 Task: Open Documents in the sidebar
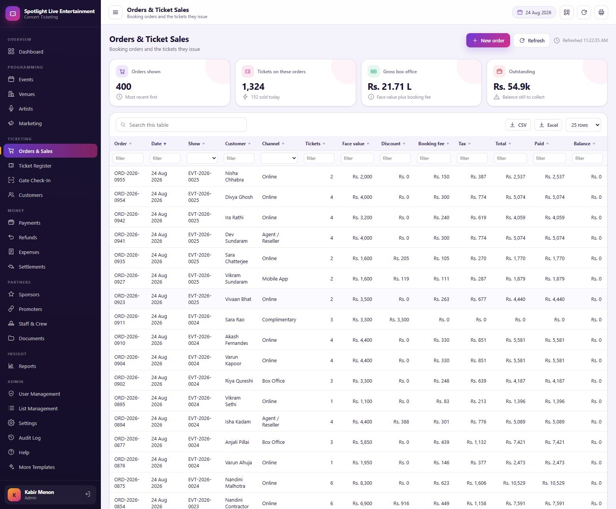(x=50, y=338)
